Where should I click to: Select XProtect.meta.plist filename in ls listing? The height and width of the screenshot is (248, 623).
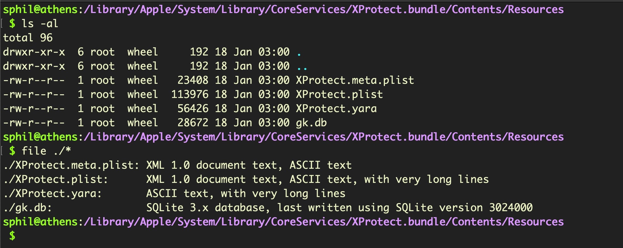[355, 80]
